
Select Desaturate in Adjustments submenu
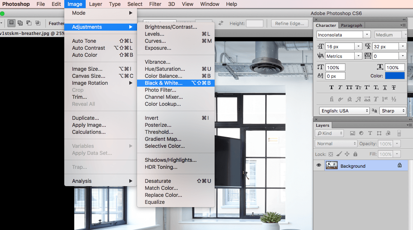tap(176, 181)
